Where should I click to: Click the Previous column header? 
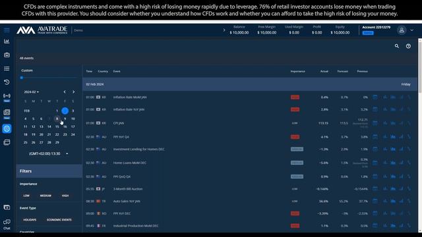point(362,71)
